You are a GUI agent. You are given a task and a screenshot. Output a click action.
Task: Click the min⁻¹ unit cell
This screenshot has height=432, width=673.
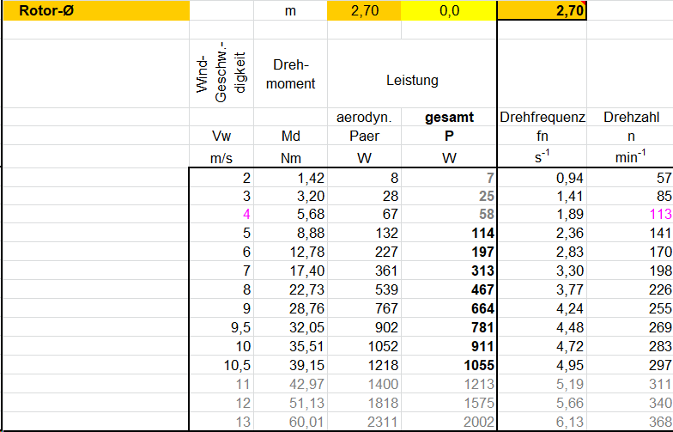(x=630, y=156)
